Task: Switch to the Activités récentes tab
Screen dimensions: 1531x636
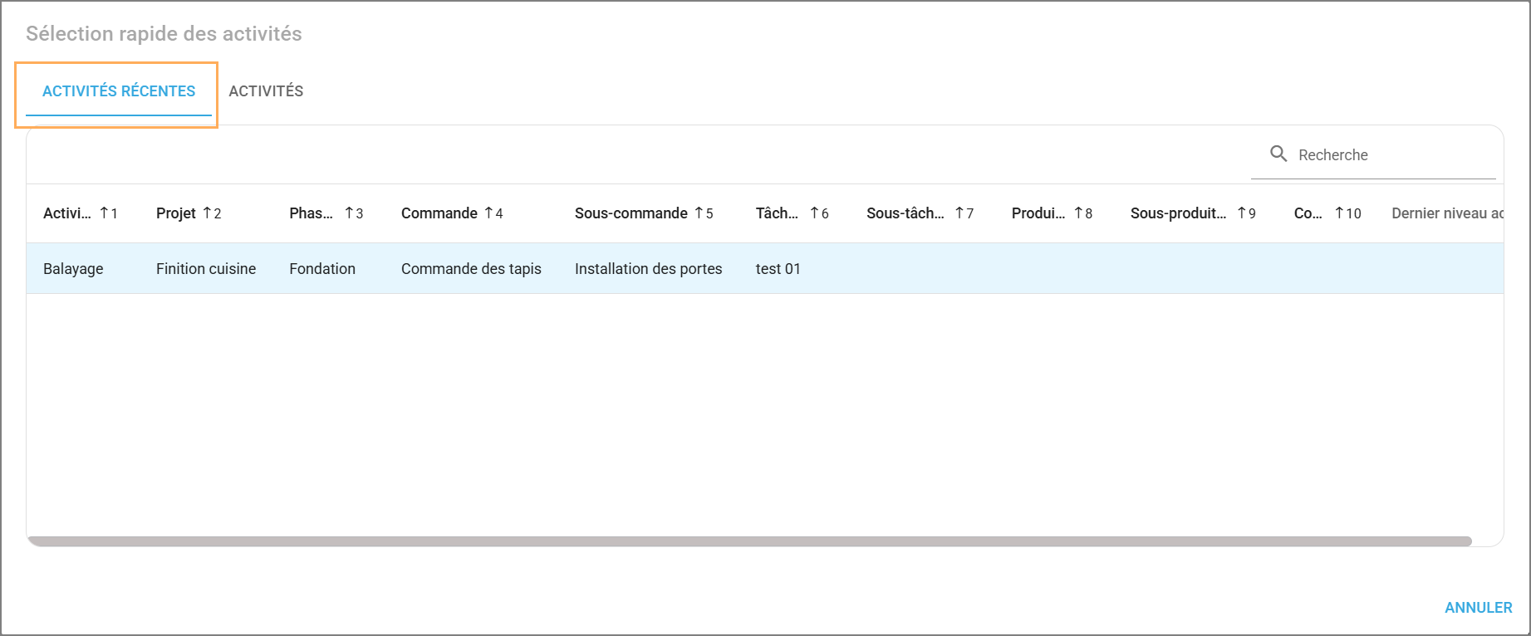Action: (119, 91)
